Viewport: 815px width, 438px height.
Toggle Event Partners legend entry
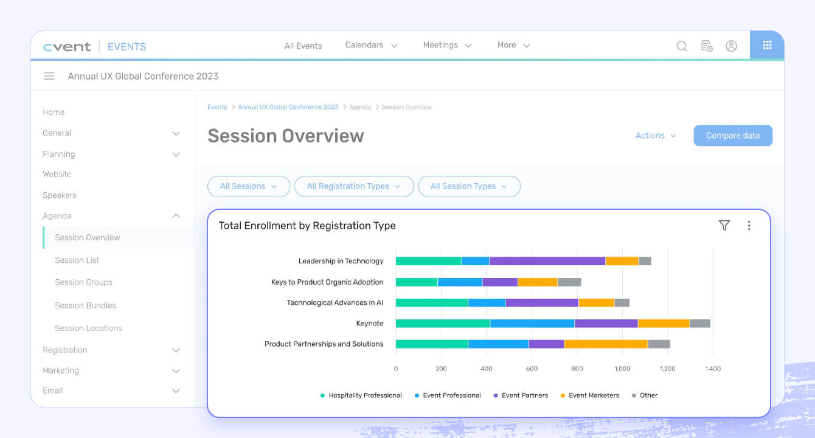click(521, 395)
